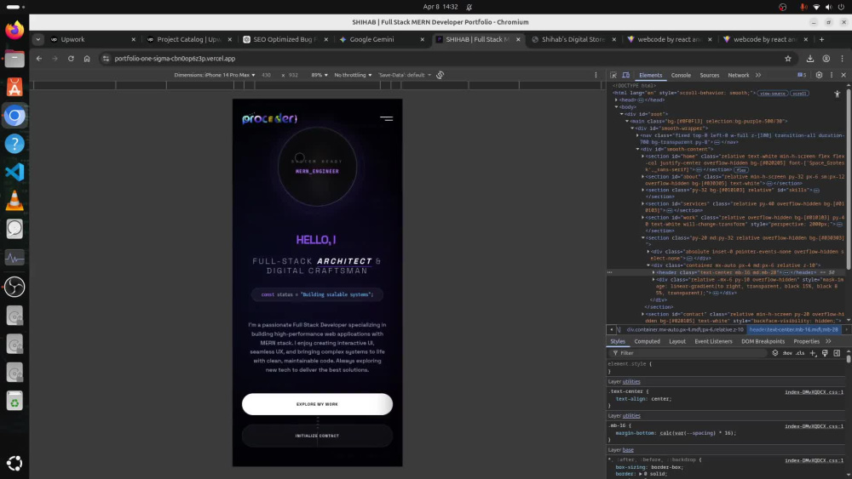The width and height of the screenshot is (852, 479).
Task: Select the Elements tab
Action: pyautogui.click(x=650, y=76)
